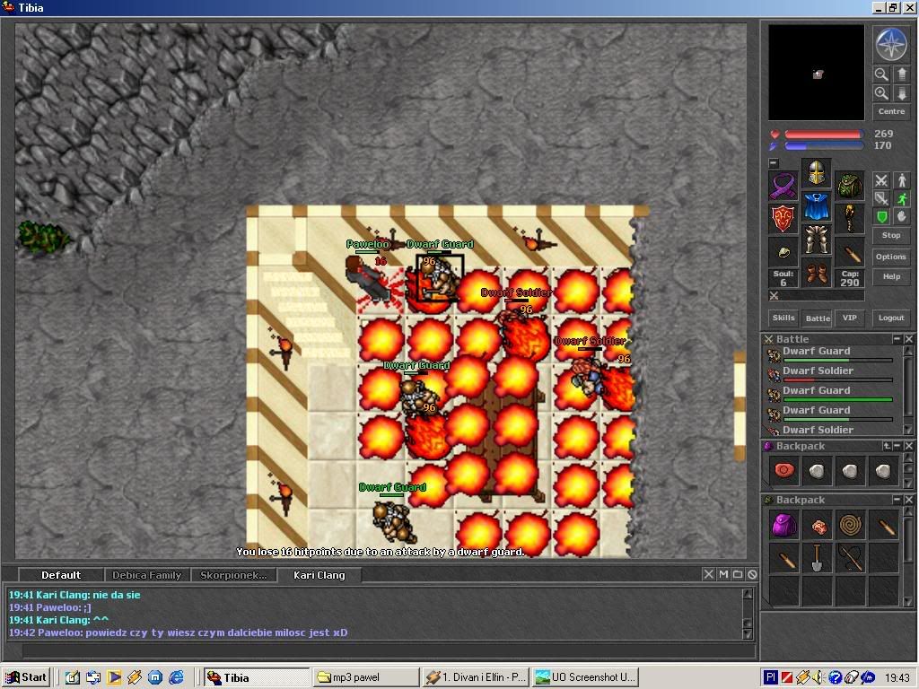
Task: Select the purple scarf amulet slot
Action: (783, 185)
